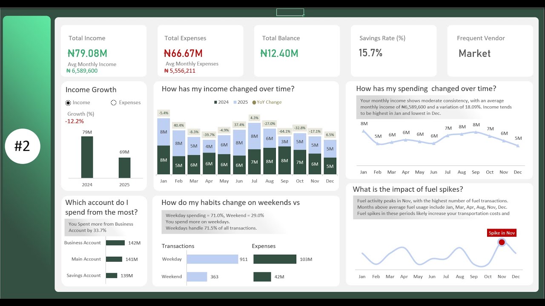Click the Frequent Vendor value Market

tap(474, 54)
